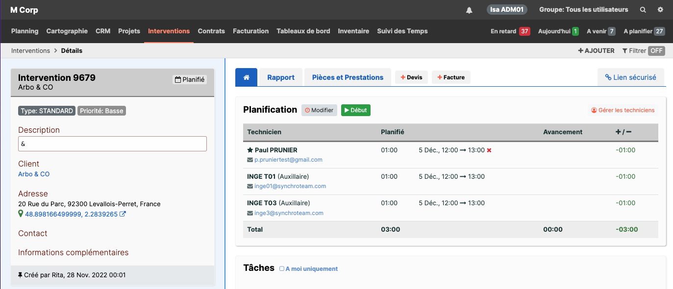Click envelope icon next to inge3@synchroteam.com
The image size is (673, 289).
250,213
